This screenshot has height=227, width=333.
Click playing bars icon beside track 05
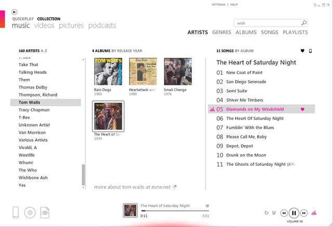[212, 109]
